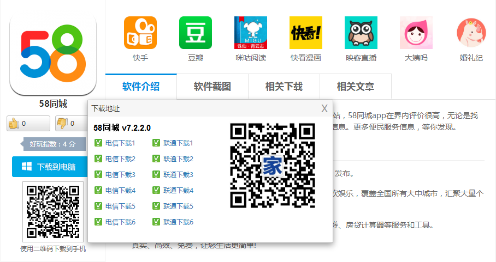Viewport: 496px width, 262px height.
Task: Switch to the 相关下载 tab
Action: (284, 87)
